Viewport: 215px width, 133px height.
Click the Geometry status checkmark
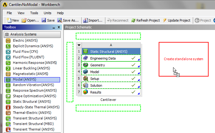(133, 65)
